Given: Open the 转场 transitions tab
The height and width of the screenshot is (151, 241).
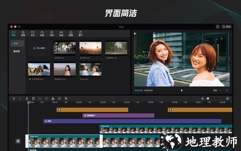Looking at the screenshot, I should tap(61, 33).
